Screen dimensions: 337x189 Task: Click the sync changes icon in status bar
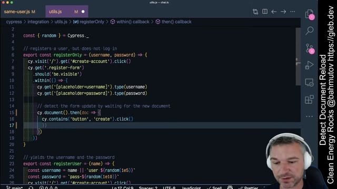coord(31,188)
